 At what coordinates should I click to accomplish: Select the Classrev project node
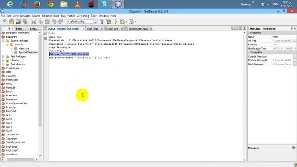point(12,37)
